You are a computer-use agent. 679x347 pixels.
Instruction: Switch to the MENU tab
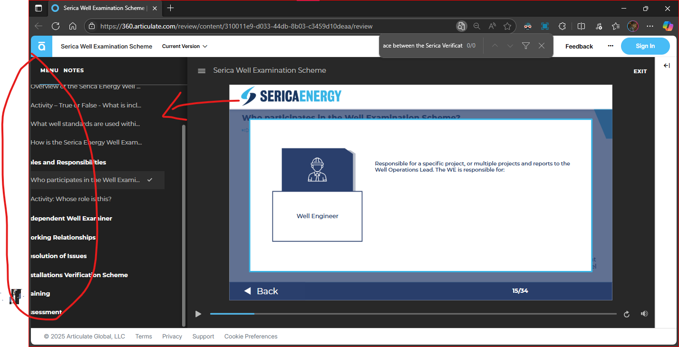pyautogui.click(x=49, y=70)
